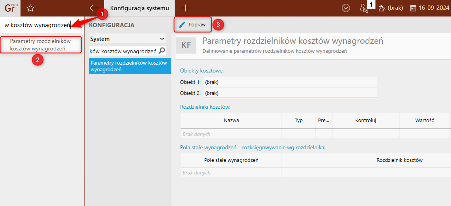Click the Rozdzielnik kosztów column header
Viewport: 451px width, 206px height.
399,160
